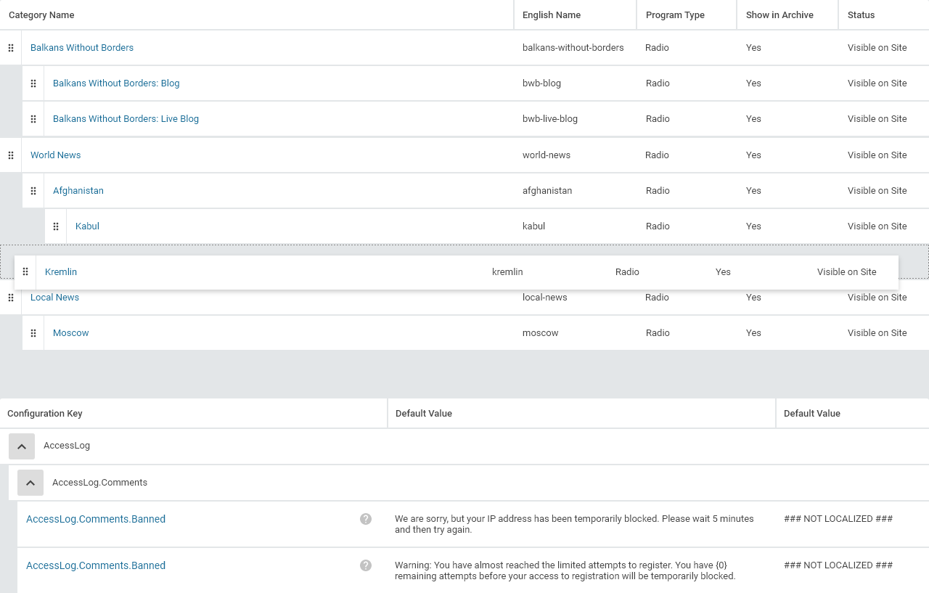This screenshot has height=593, width=929.
Task: Open AccessLog.Comments.Banned key with registration warning
Action: 96,565
